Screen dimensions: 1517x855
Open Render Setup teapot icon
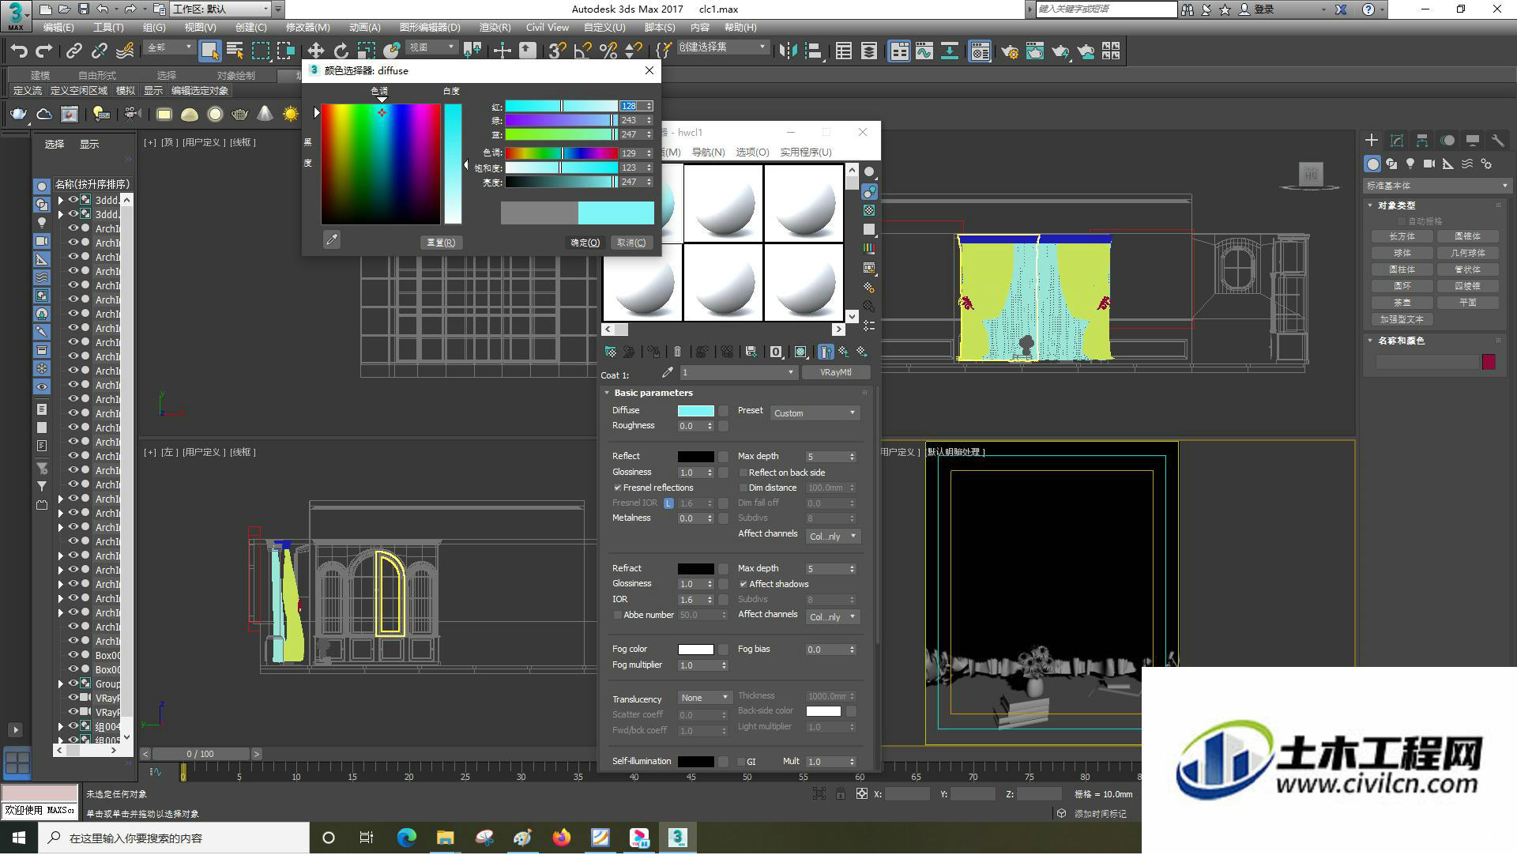coord(1009,51)
